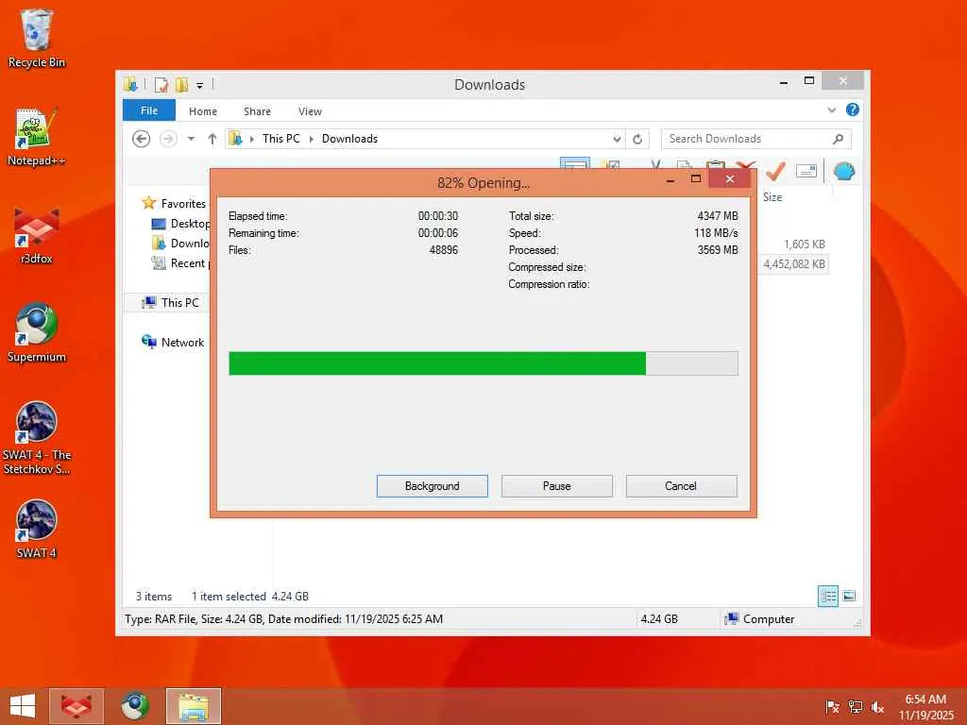Close the 82% Opening dialog

(x=730, y=178)
